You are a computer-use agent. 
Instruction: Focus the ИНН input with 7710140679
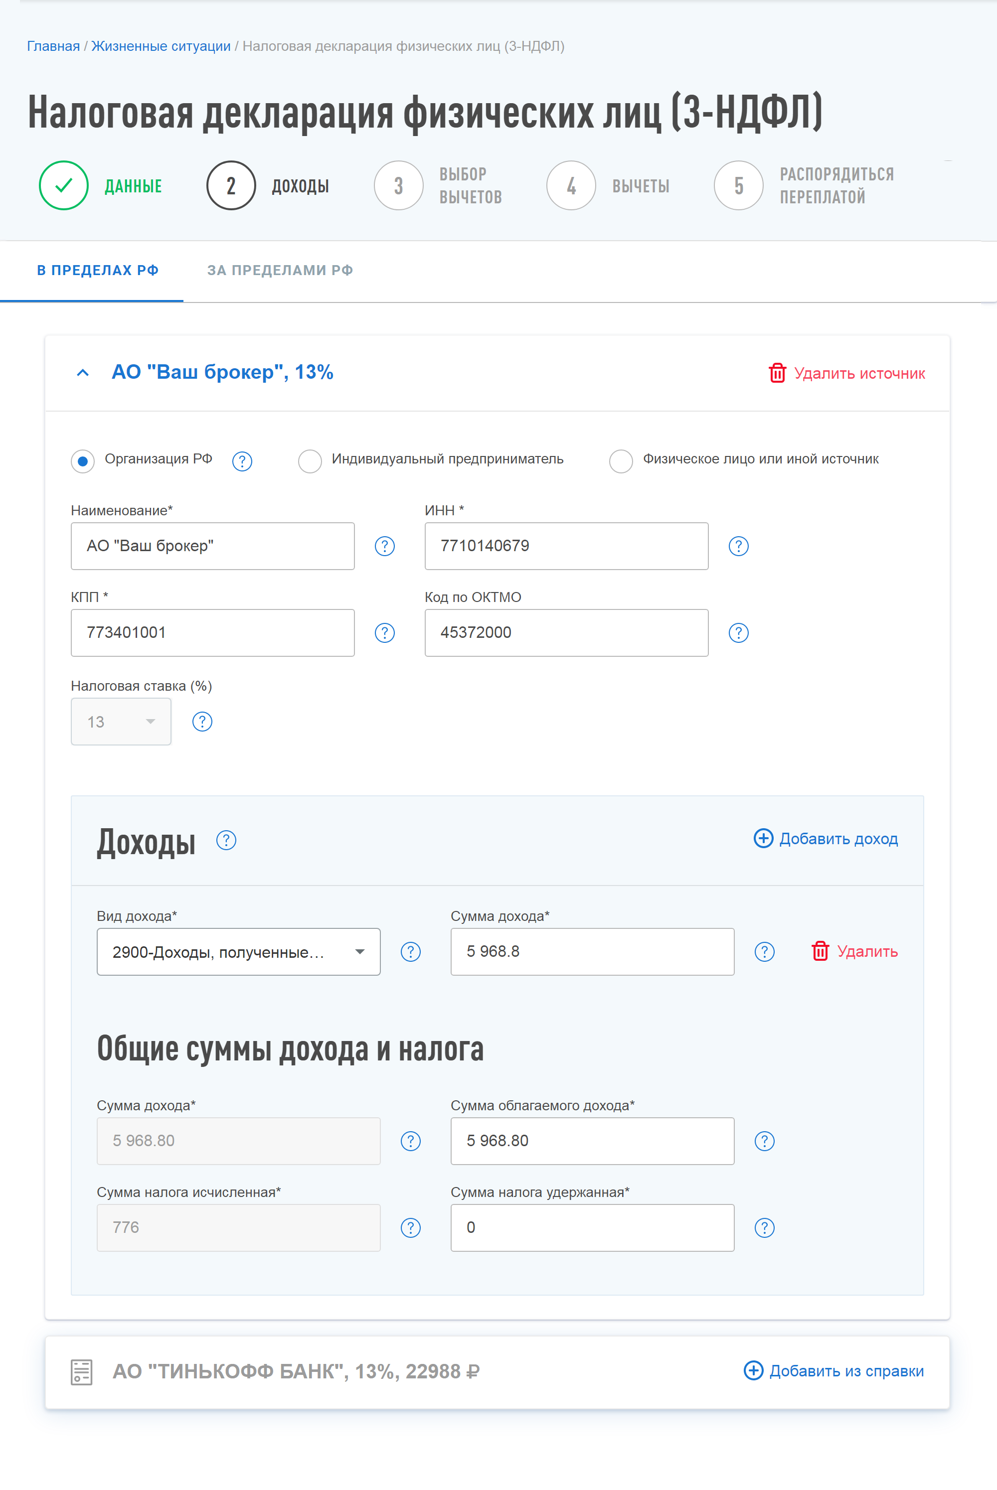pos(566,546)
